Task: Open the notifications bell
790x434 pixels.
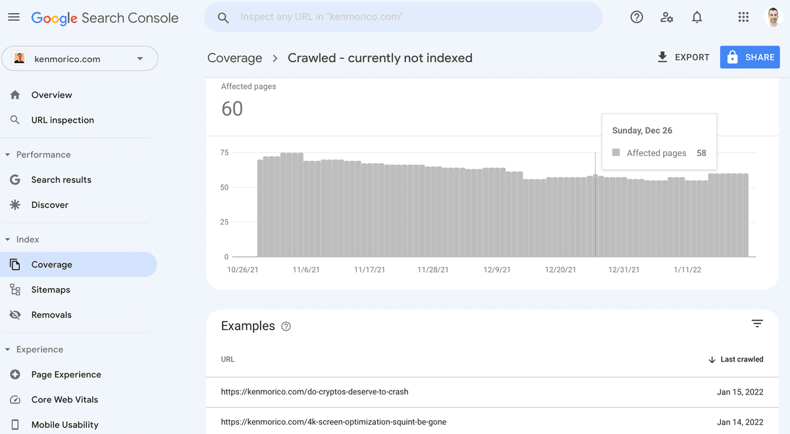Action: pos(697,18)
